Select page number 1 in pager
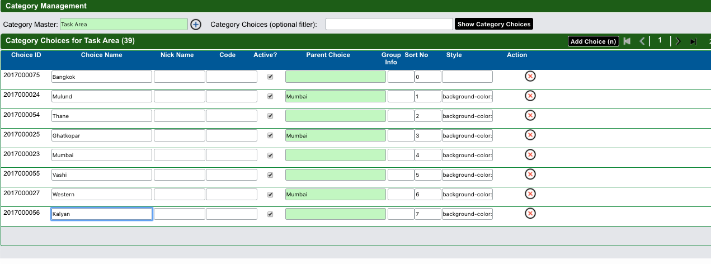The height and width of the screenshot is (264, 711). point(660,40)
